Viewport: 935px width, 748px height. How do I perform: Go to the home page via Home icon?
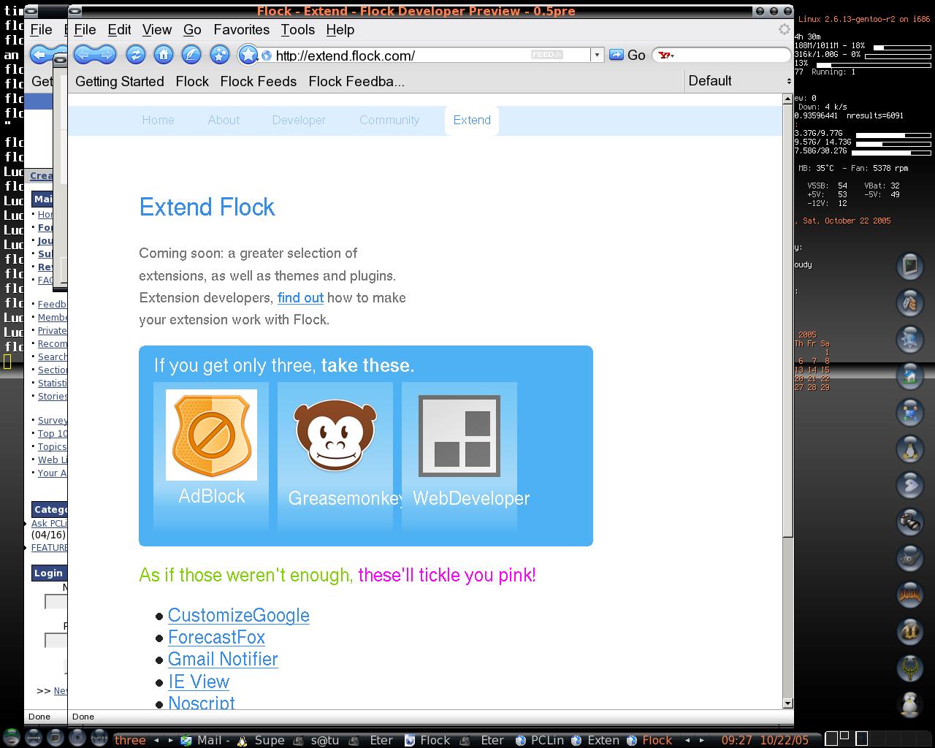(163, 54)
